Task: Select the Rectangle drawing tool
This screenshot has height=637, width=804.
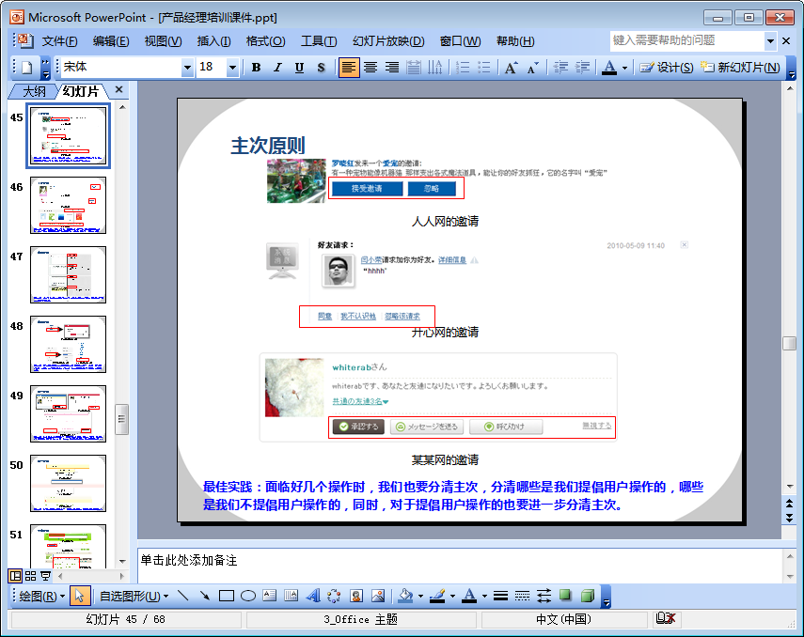Action: 226,596
